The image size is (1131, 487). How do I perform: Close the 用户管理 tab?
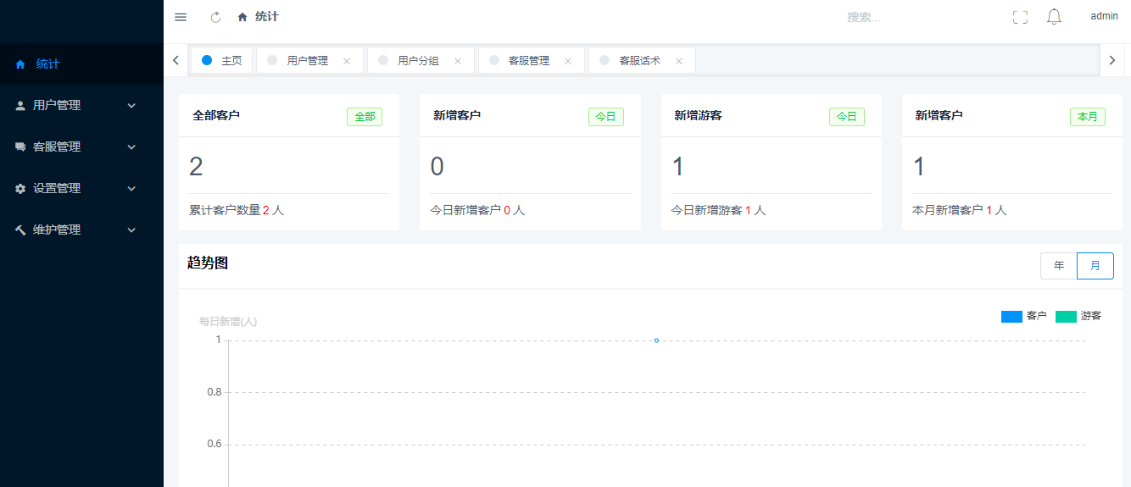346,61
